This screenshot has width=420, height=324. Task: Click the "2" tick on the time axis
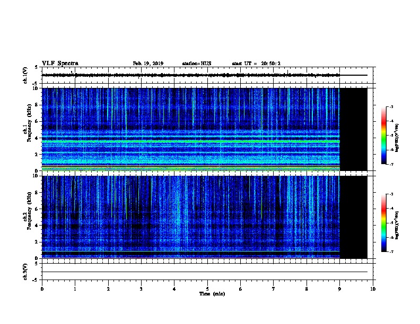point(108,289)
